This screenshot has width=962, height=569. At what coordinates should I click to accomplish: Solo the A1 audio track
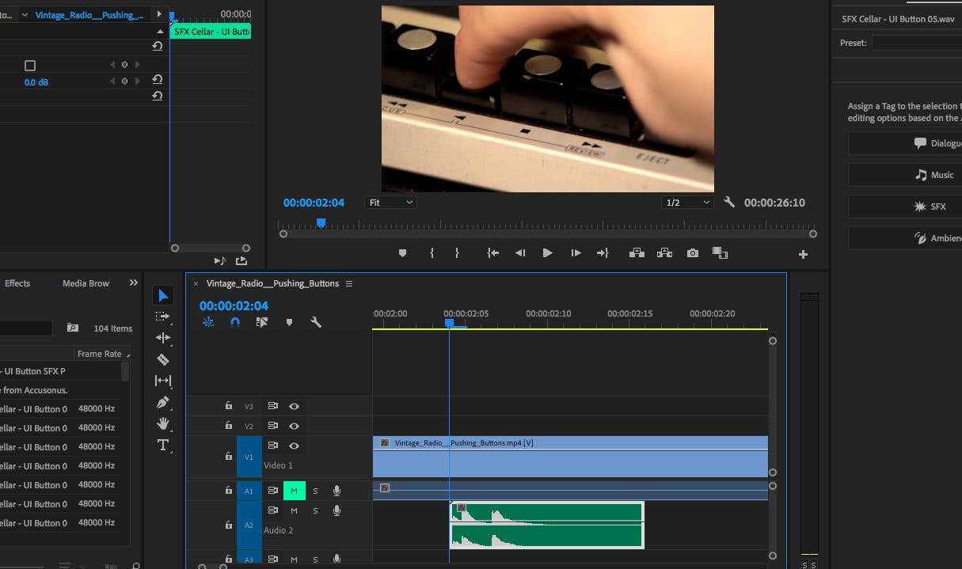315,491
